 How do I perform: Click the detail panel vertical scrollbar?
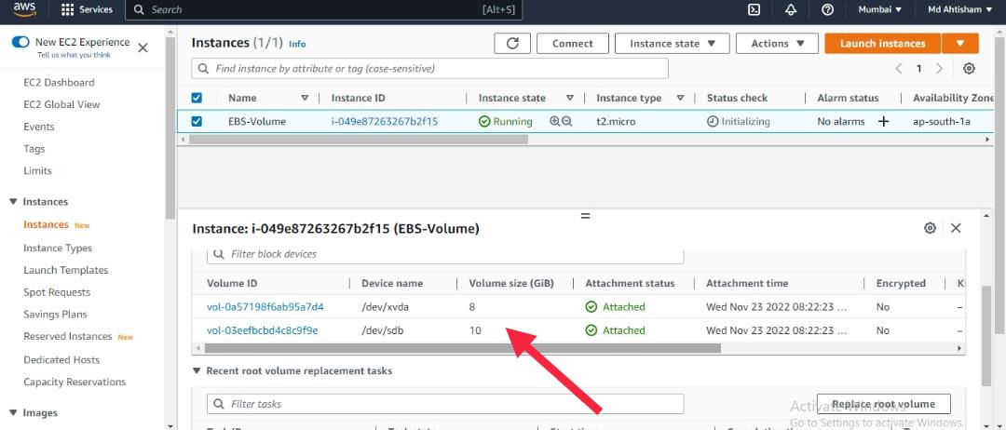pyautogui.click(x=986, y=336)
